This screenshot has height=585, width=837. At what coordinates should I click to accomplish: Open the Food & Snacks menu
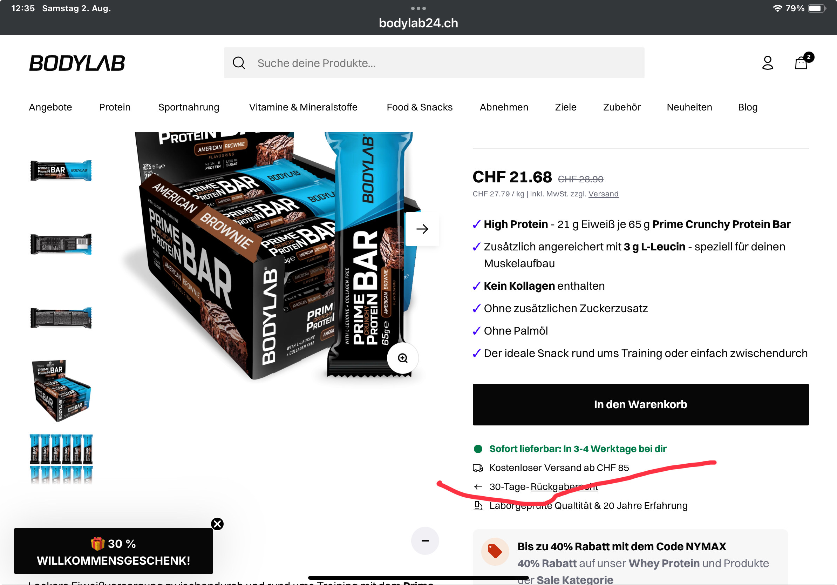[x=419, y=107]
